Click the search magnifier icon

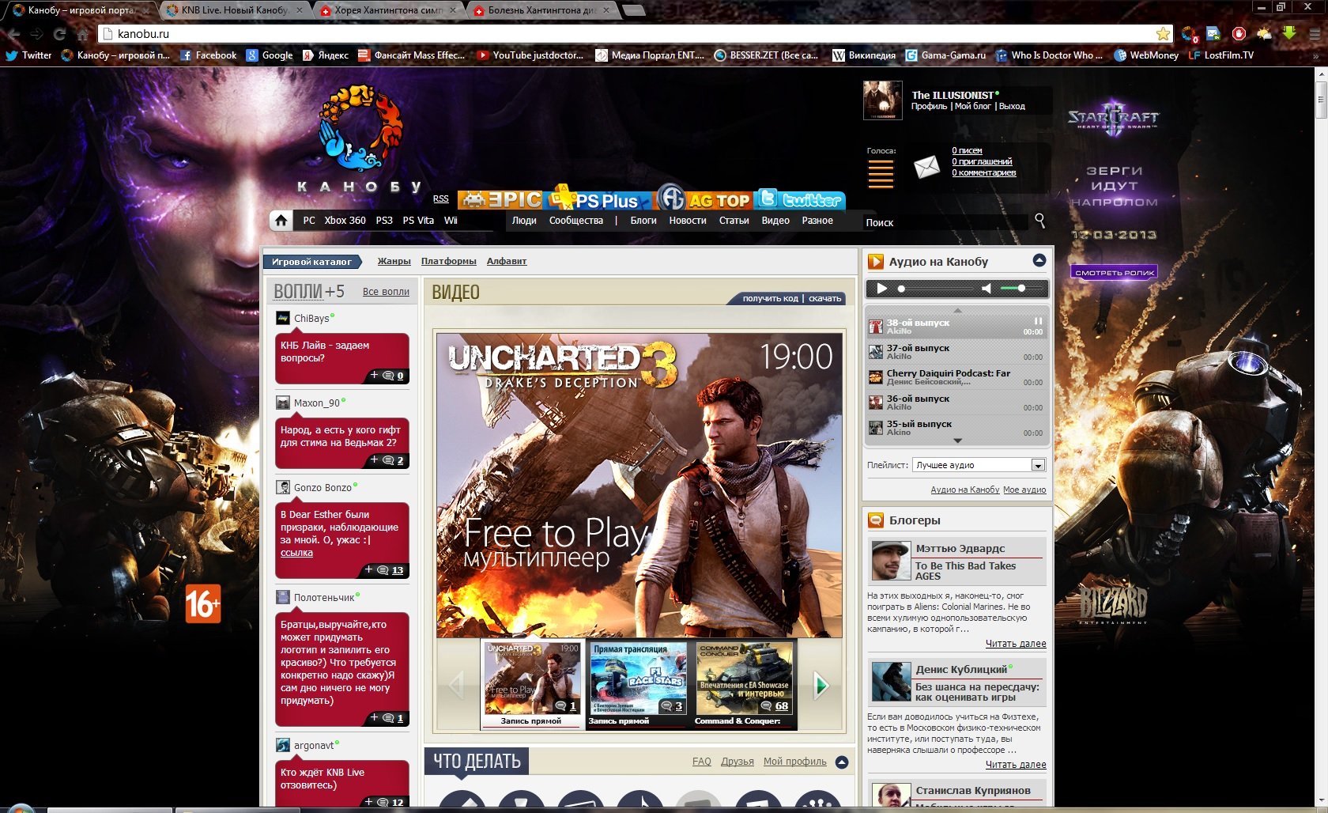[x=1039, y=221]
